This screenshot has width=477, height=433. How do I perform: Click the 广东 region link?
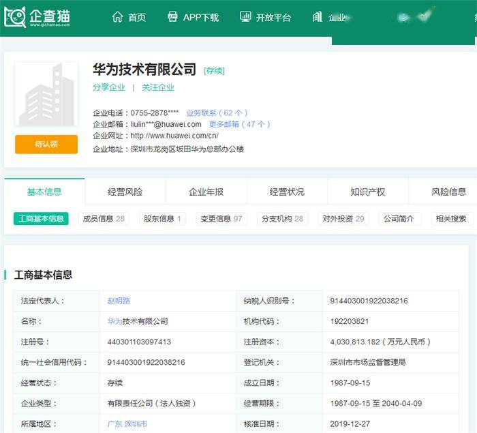(x=114, y=424)
